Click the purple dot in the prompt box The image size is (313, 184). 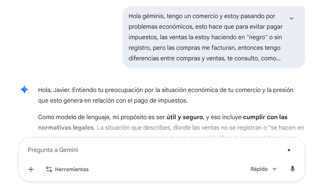pyautogui.click(x=289, y=150)
